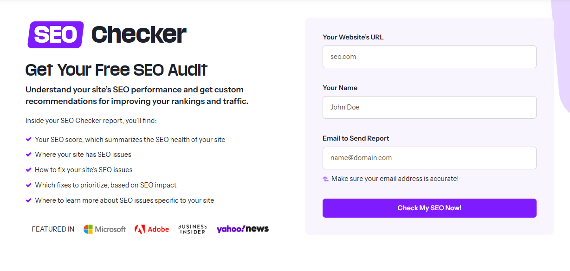Click the 'Get Your Free SEO Audit' heading
The height and width of the screenshot is (271, 570).
[116, 70]
